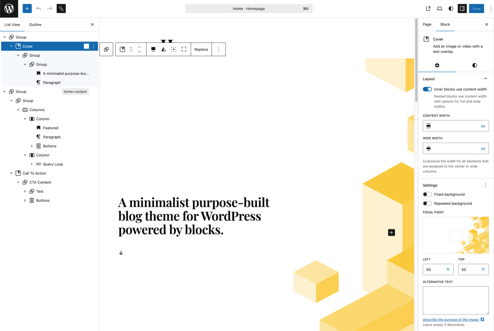Move Cover block up with the arrows

pos(140,47)
